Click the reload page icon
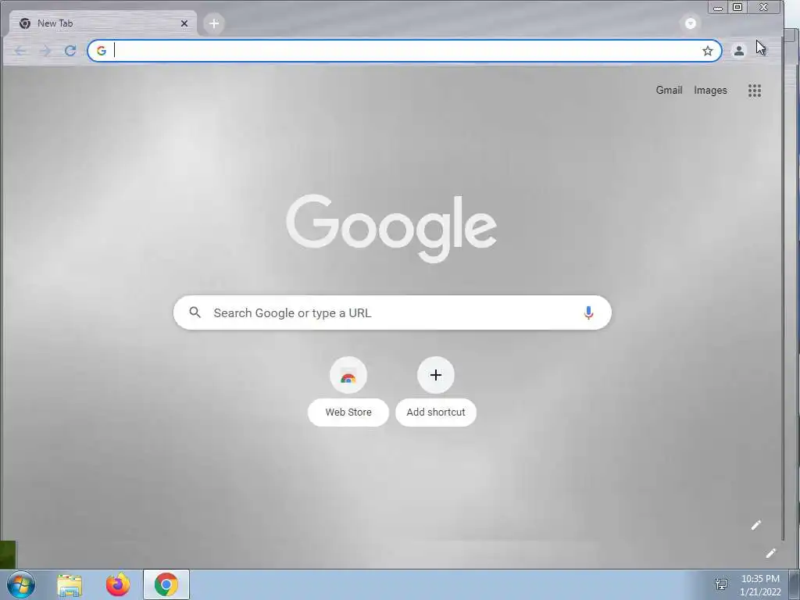This screenshot has width=800, height=600. tap(70, 51)
